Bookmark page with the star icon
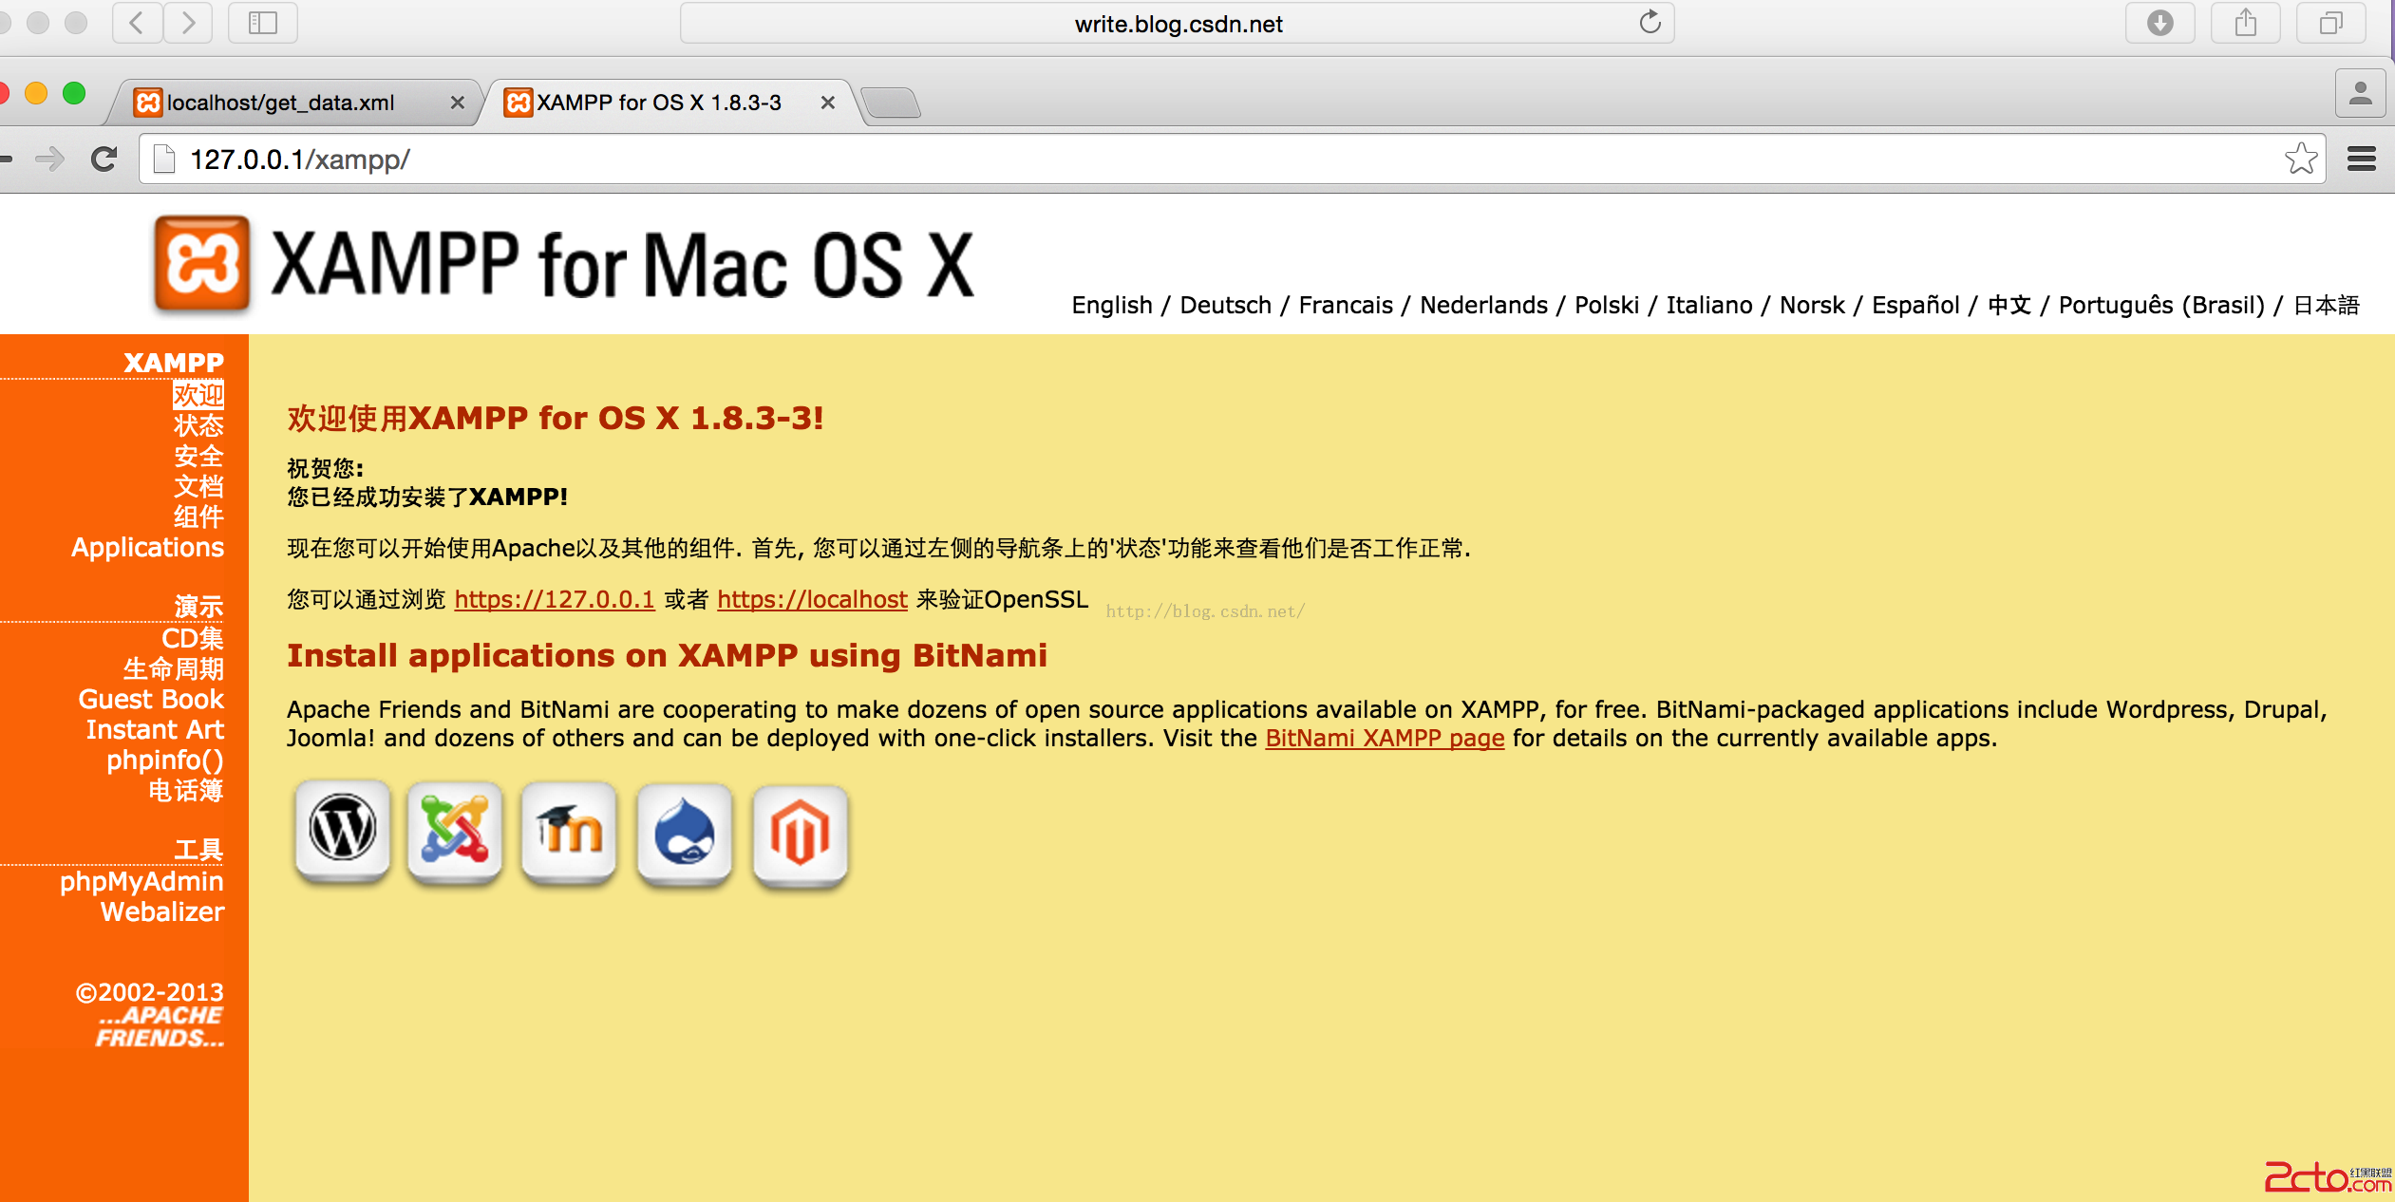Viewport: 2395px width, 1202px height. click(x=2301, y=159)
